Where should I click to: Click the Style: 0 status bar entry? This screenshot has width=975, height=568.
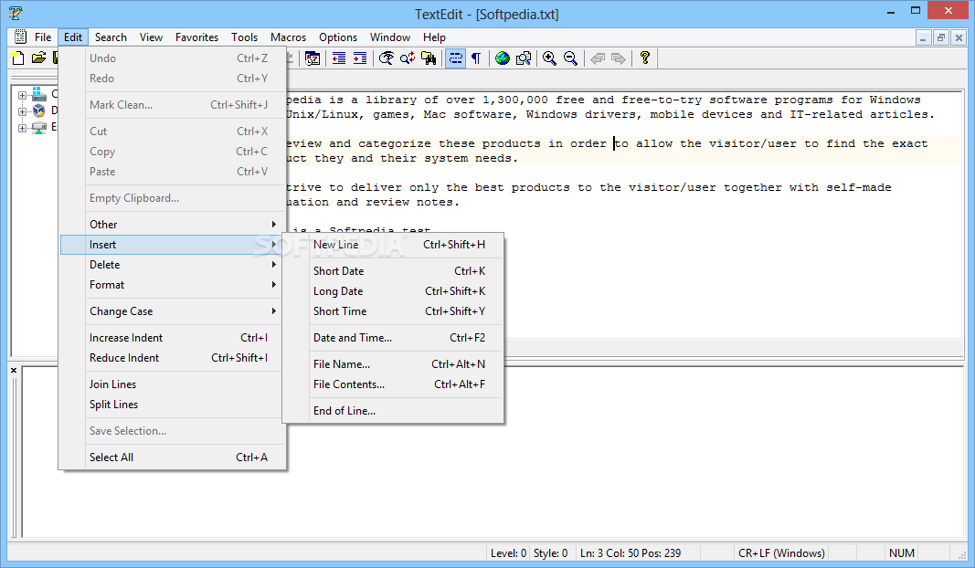point(551,553)
